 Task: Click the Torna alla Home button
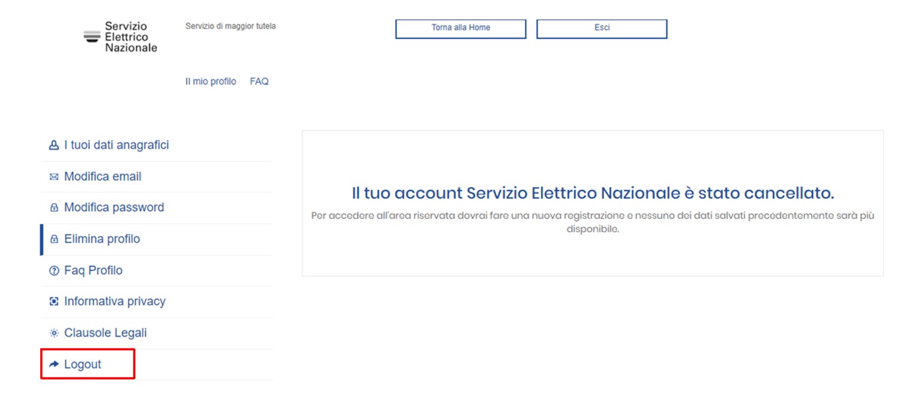(x=461, y=28)
